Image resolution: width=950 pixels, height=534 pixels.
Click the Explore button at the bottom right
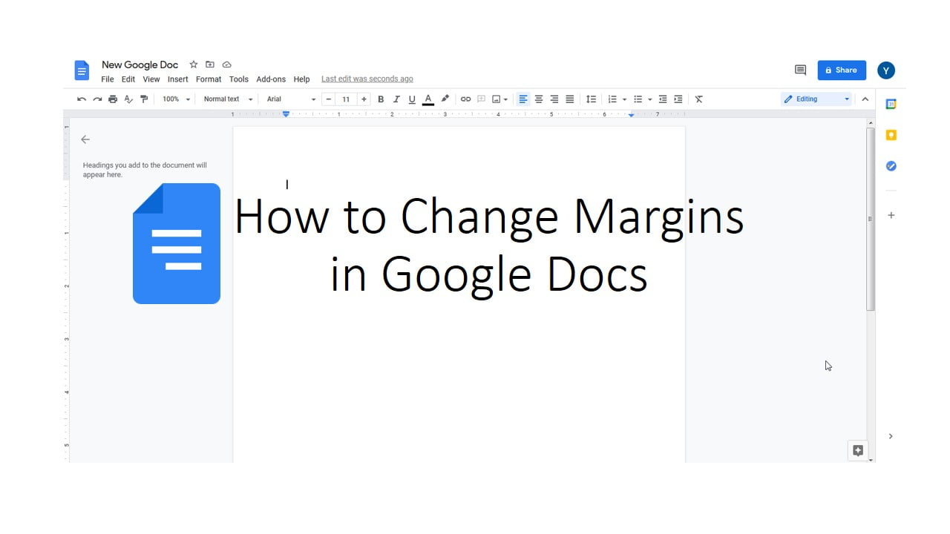(858, 450)
